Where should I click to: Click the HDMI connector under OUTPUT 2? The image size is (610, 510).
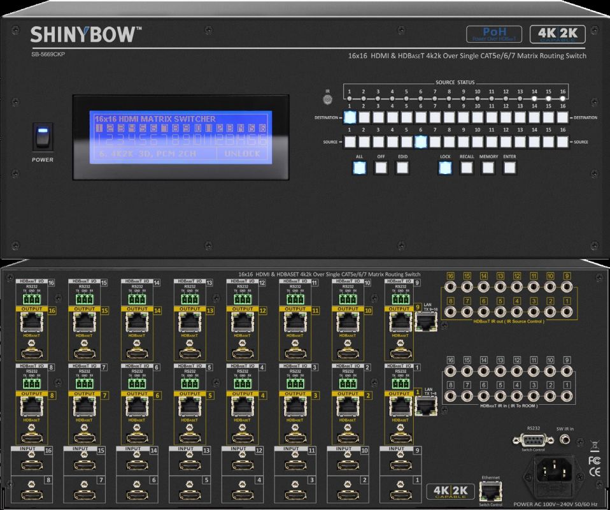tap(348, 439)
